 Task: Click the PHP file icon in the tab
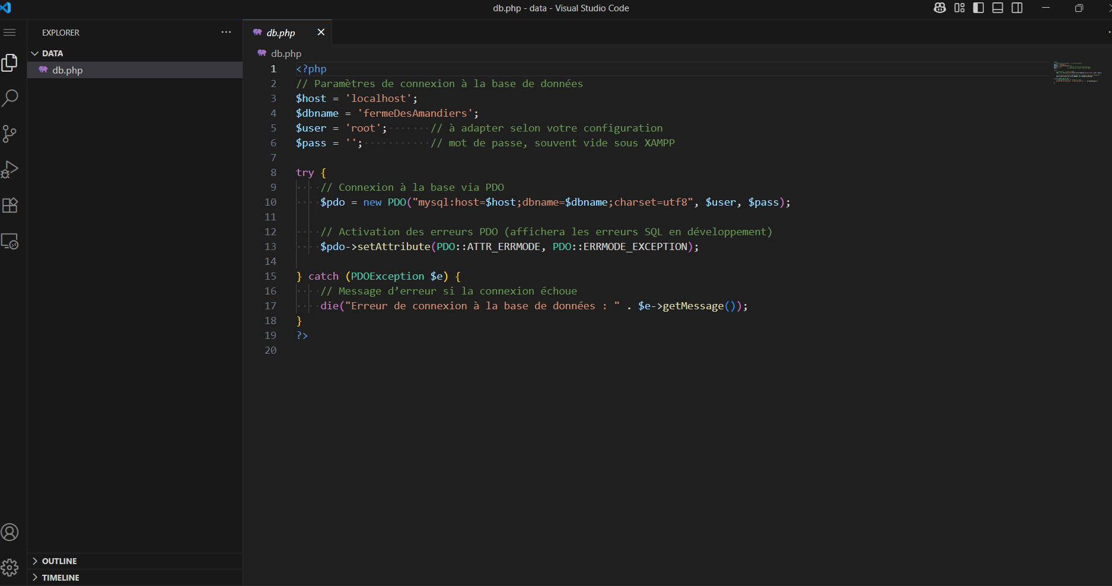tap(257, 33)
